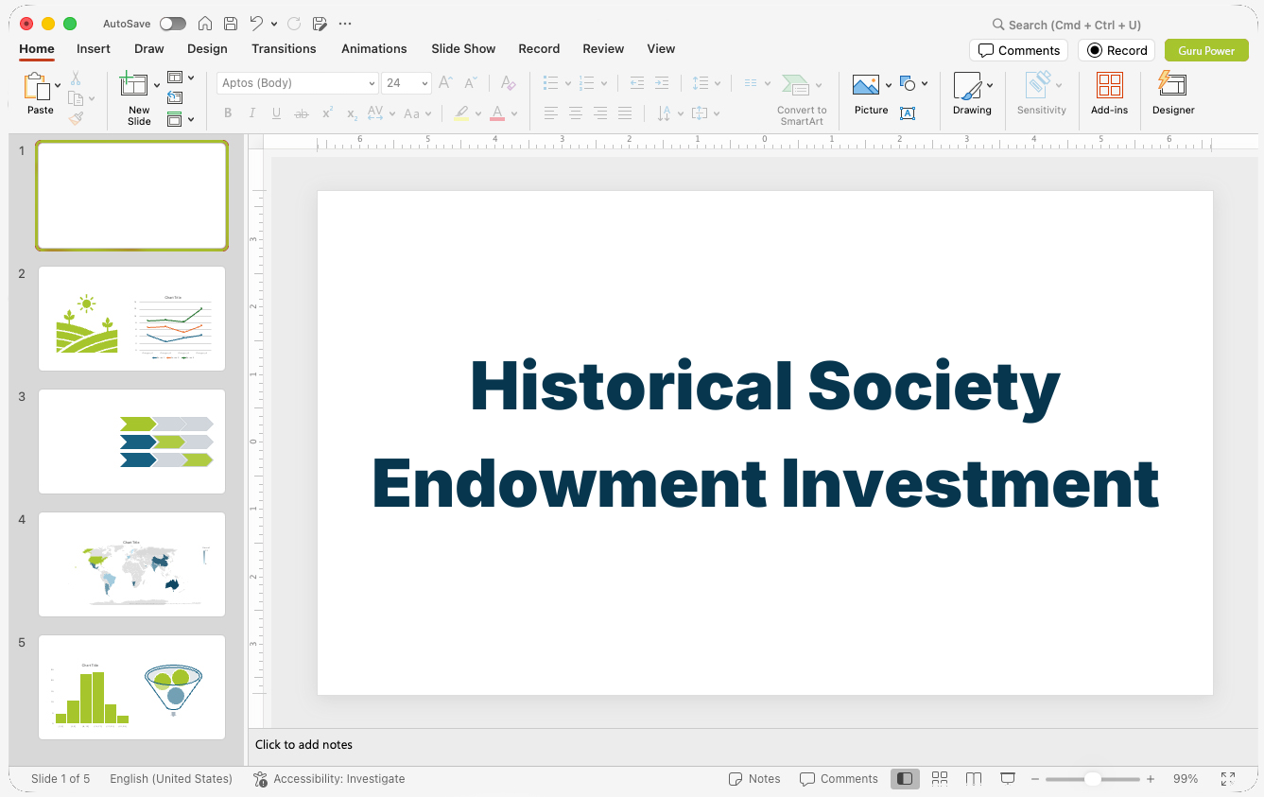Switch to the Animations tab
This screenshot has height=797, width=1264.
[374, 48]
